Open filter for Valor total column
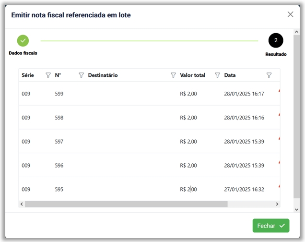This screenshot has width=305, height=242. (217, 75)
